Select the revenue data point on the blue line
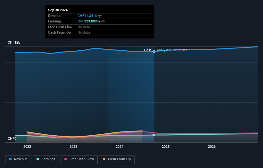Image resolution: width=263 pixels, height=168 pixels. [154, 52]
